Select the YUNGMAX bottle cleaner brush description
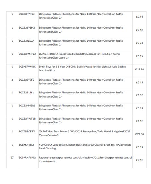151x184 pixels. (85, 147)
